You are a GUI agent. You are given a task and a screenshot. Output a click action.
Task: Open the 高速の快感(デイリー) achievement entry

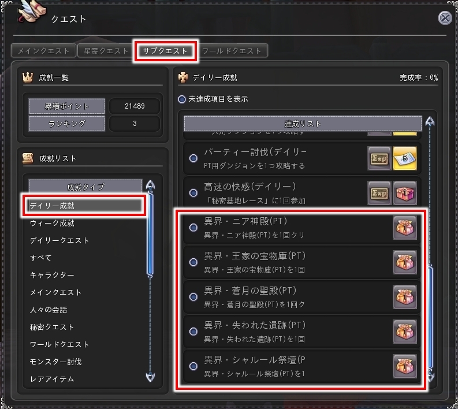tap(302, 193)
